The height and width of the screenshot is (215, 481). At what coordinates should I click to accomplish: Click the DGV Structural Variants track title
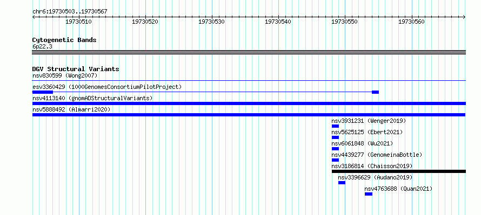click(76, 69)
